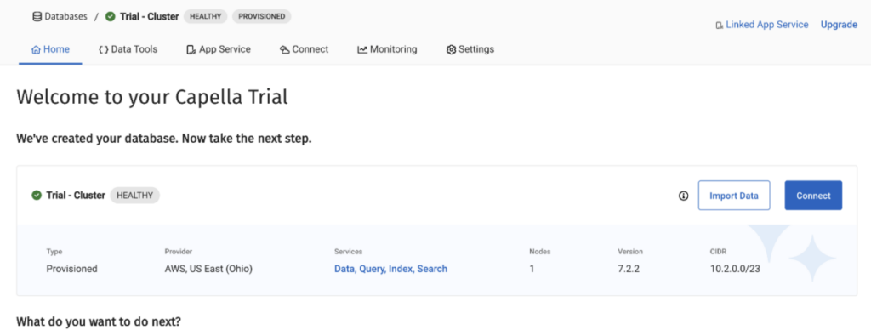Click the info icon beside Import Data
The height and width of the screenshot is (330, 871).
(x=684, y=196)
